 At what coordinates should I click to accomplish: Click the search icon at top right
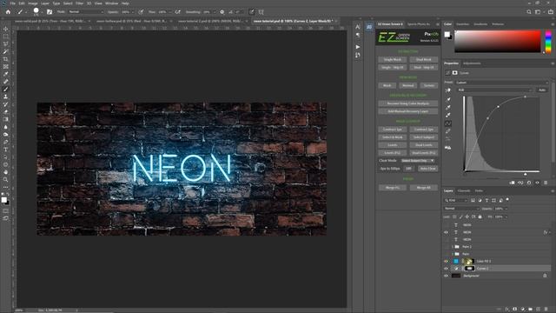(529, 11)
